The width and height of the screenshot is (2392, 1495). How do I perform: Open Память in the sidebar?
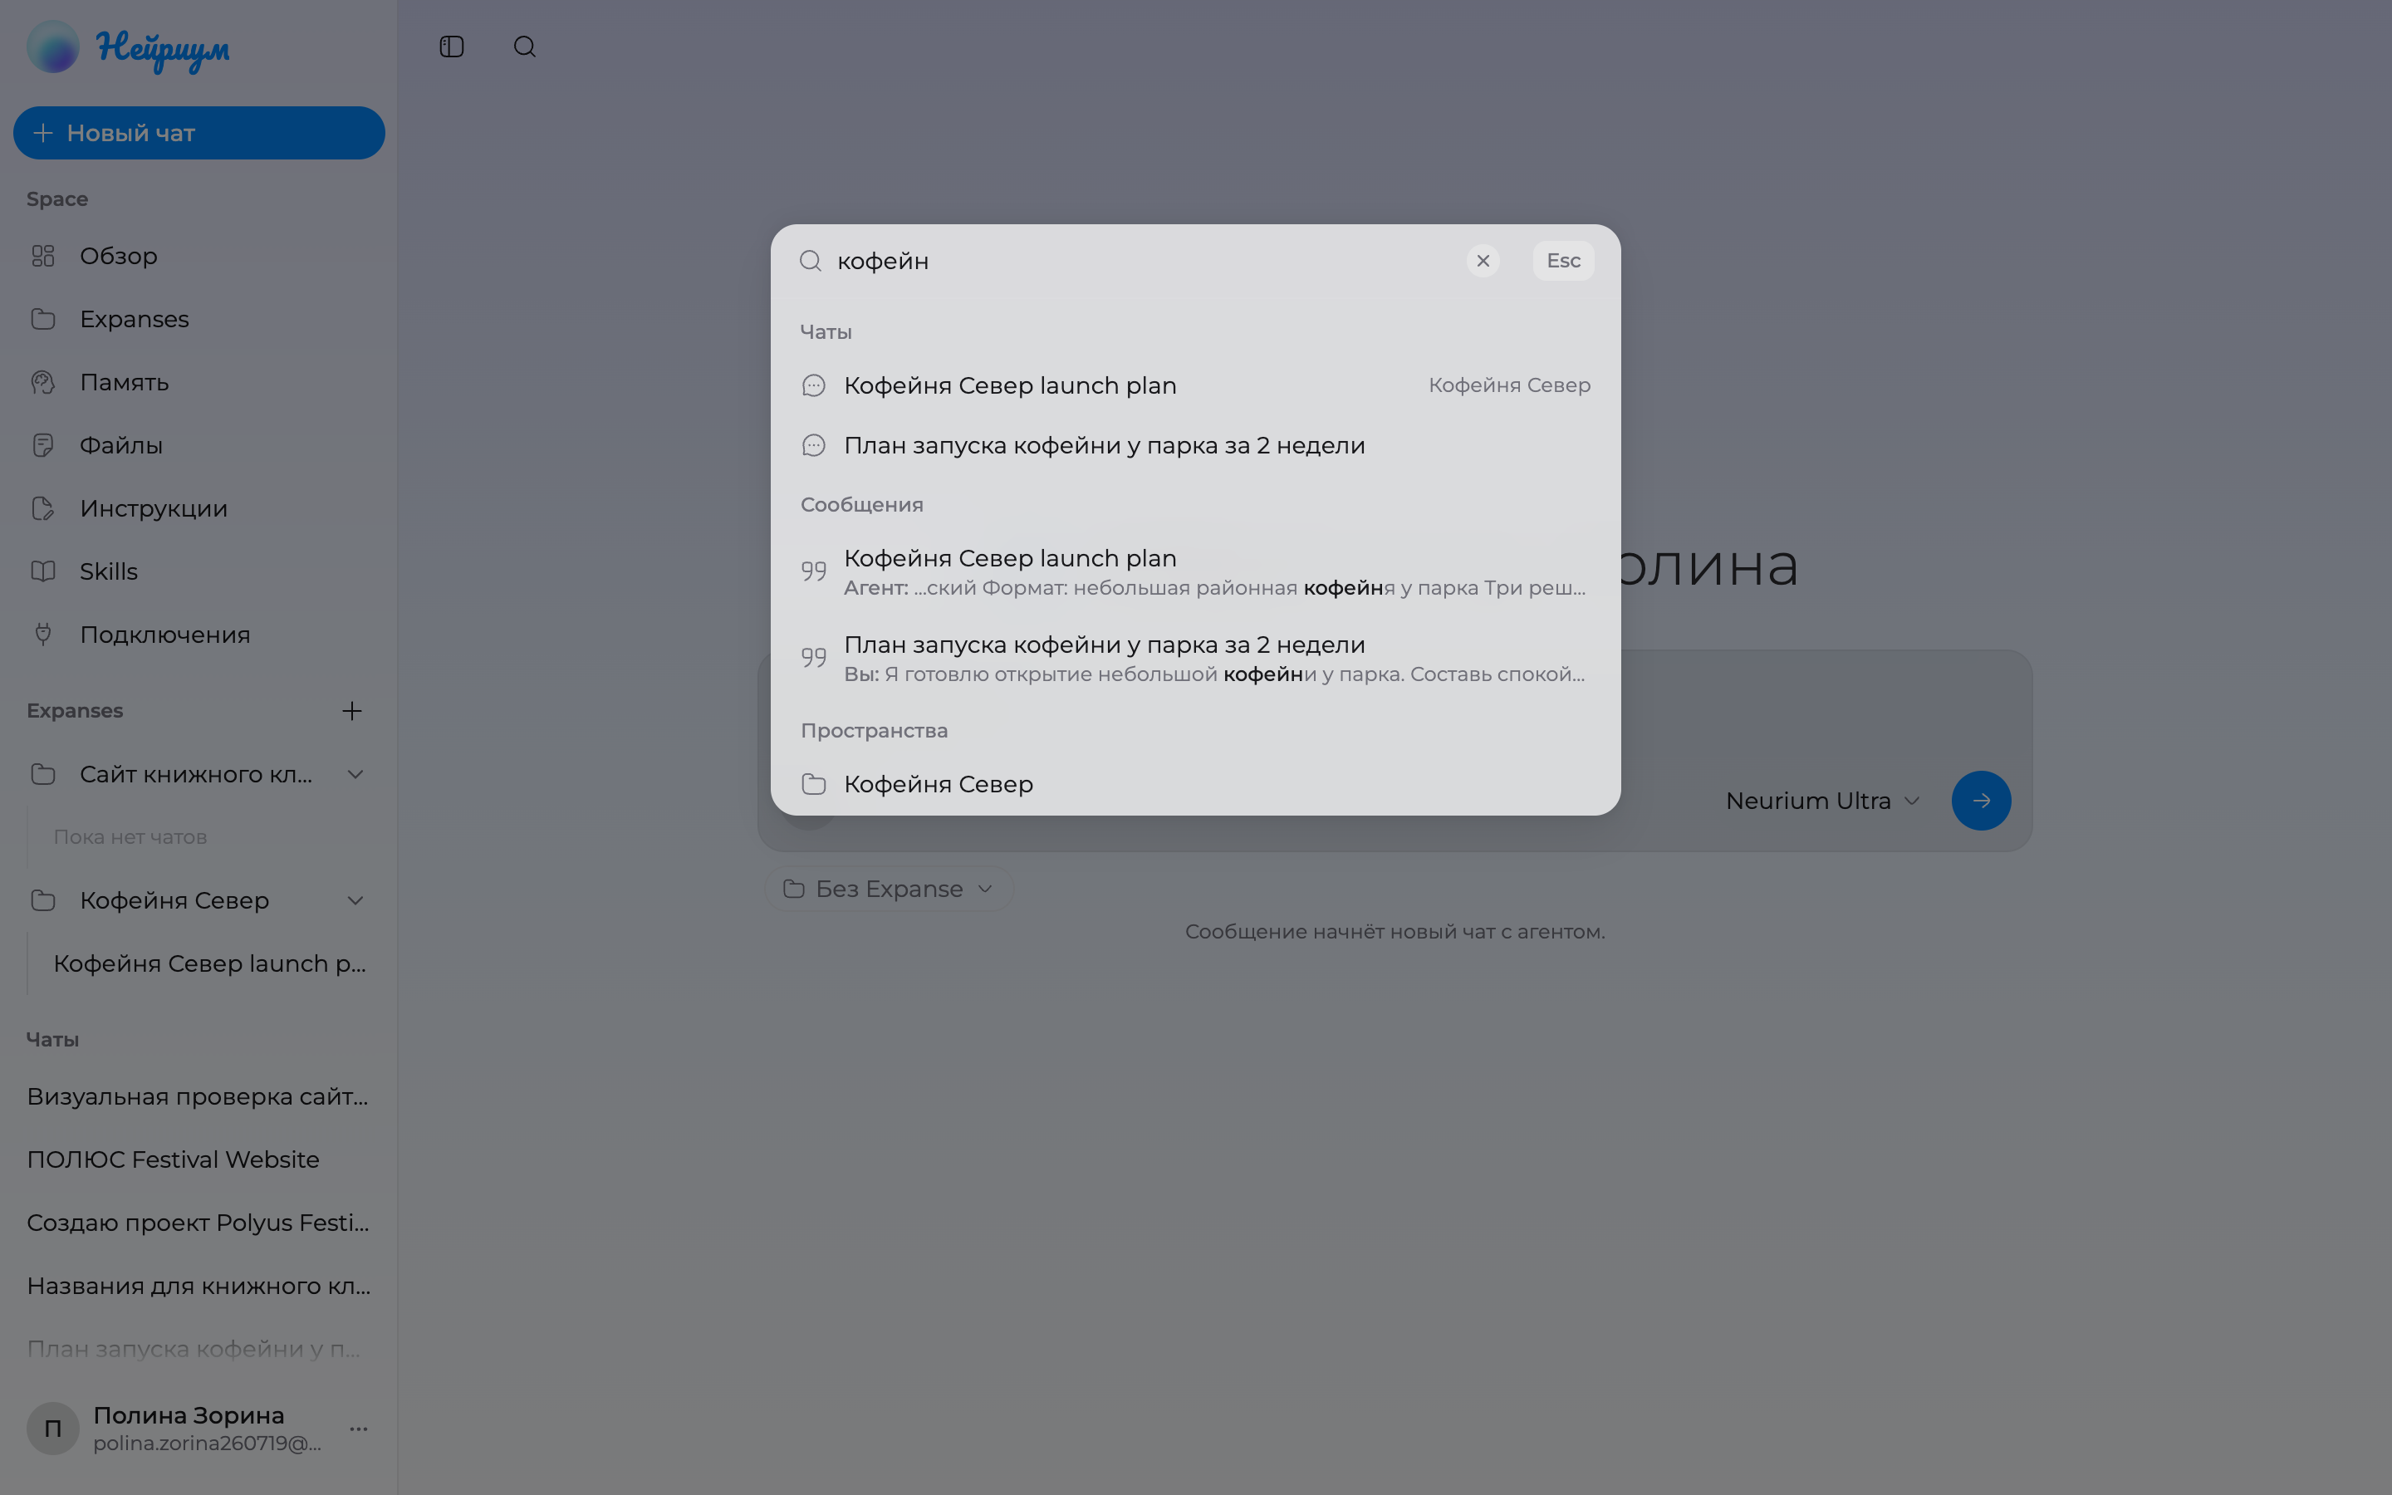(x=199, y=383)
